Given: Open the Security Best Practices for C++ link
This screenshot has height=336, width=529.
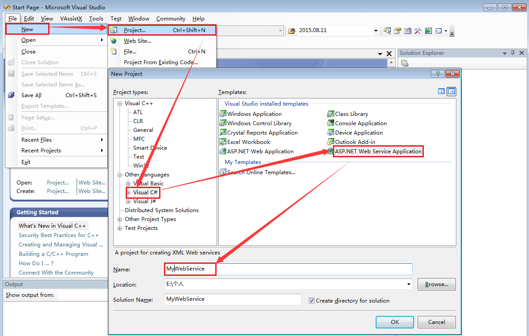Looking at the screenshot, I should (59, 235).
